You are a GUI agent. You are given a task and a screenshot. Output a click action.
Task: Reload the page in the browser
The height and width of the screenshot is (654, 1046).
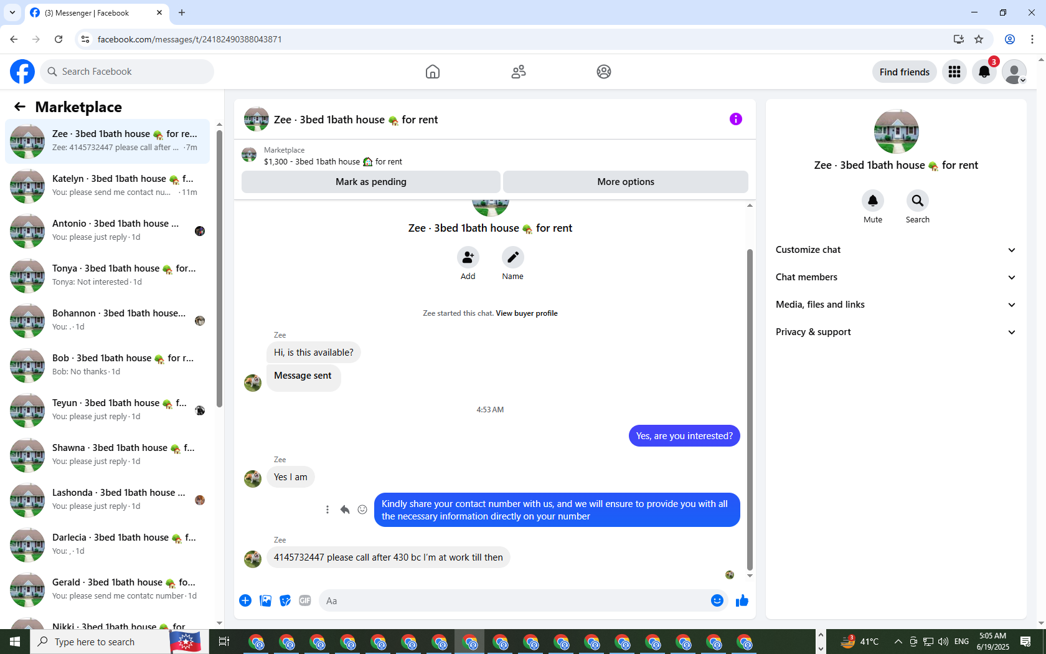59,39
